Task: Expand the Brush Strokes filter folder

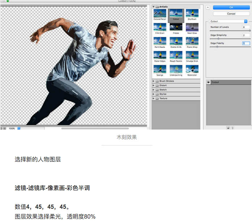Action: pyautogui.click(x=153, y=81)
